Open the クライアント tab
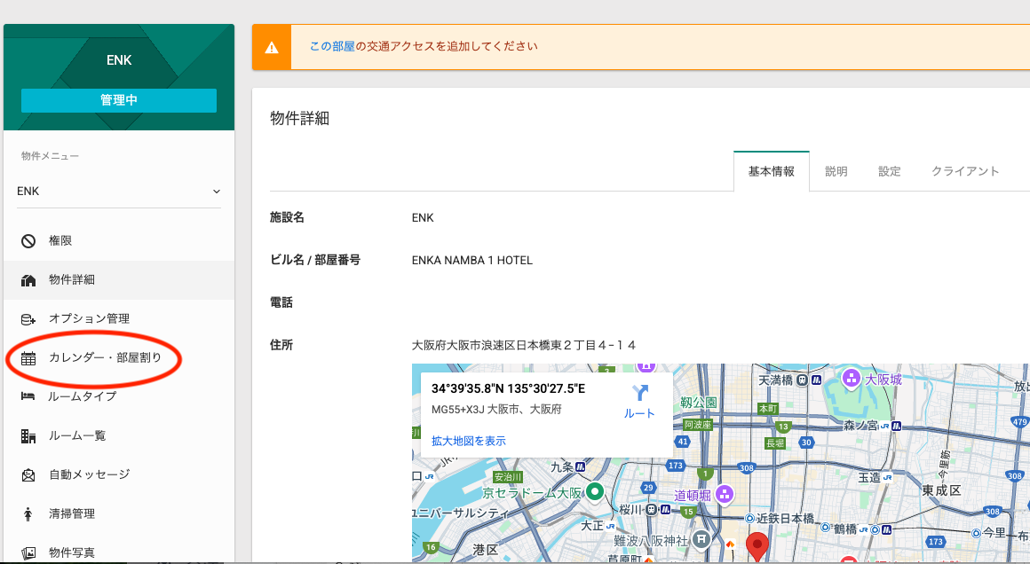 pos(965,171)
